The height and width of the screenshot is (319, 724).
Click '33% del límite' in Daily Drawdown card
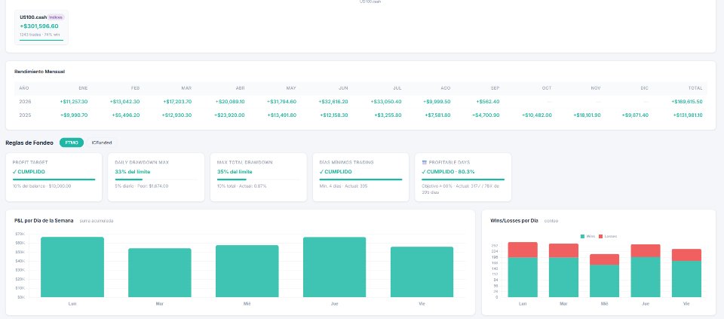133,172
